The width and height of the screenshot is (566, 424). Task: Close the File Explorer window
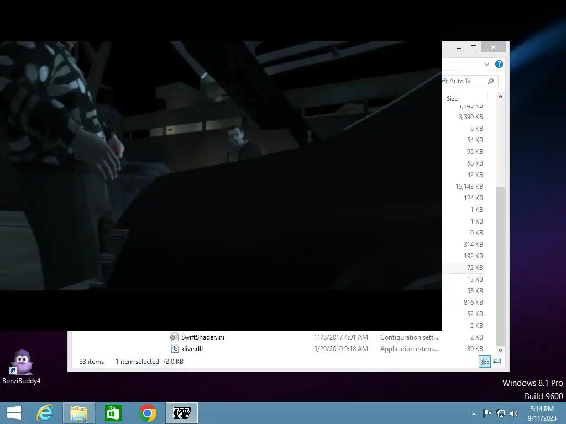click(x=494, y=47)
